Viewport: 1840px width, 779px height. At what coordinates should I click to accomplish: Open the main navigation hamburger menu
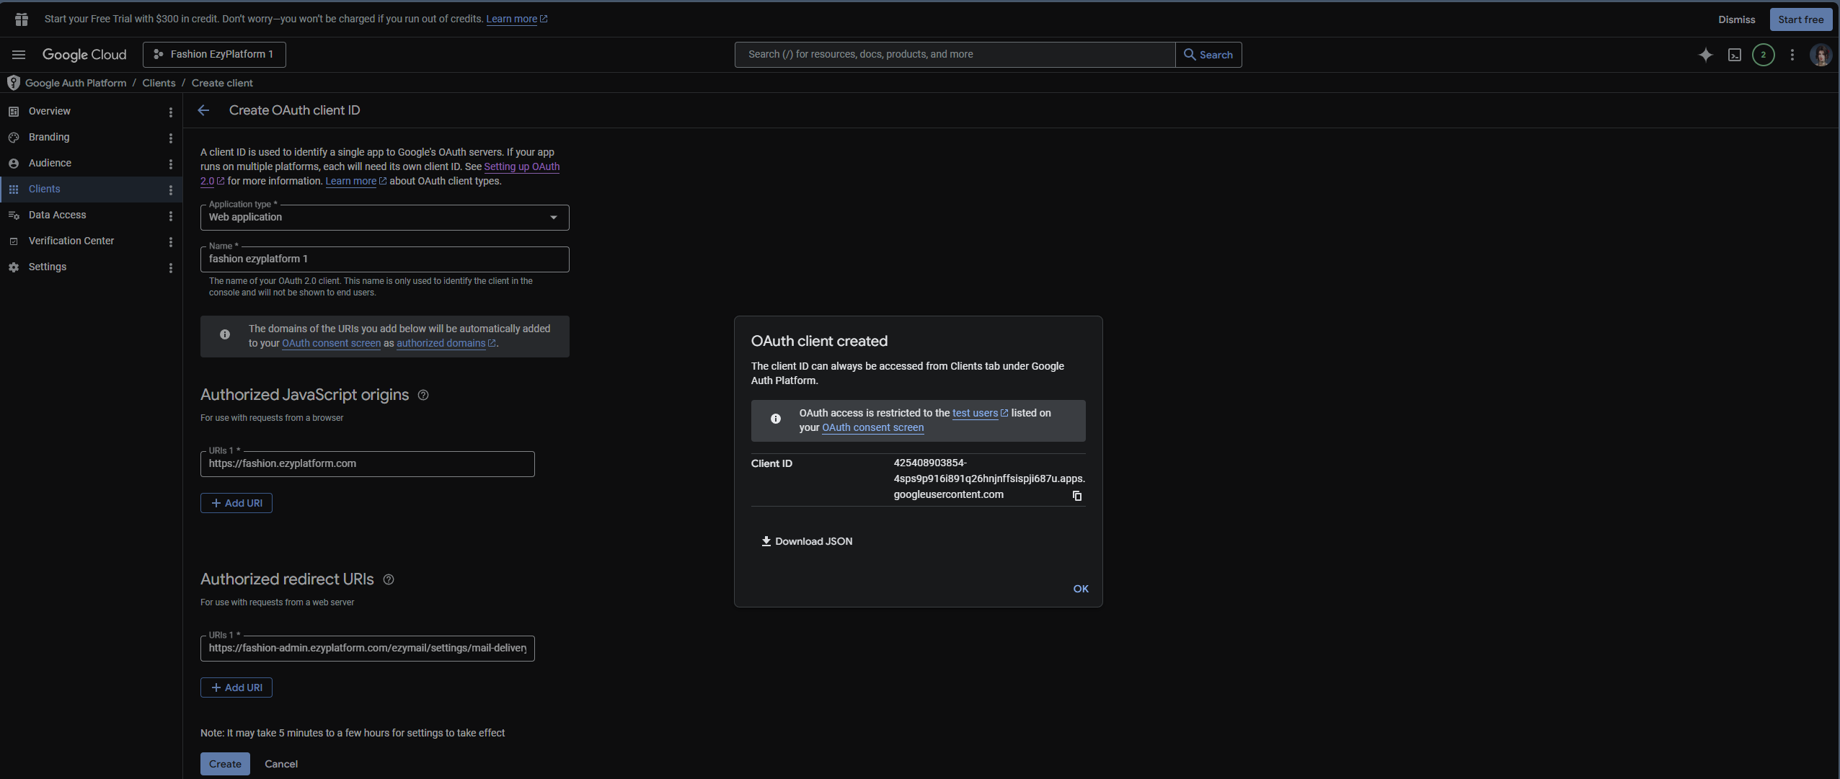(x=19, y=55)
